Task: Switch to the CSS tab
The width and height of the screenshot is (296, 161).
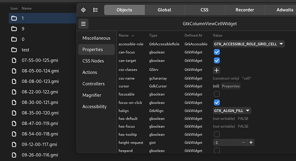Action: click(205, 10)
